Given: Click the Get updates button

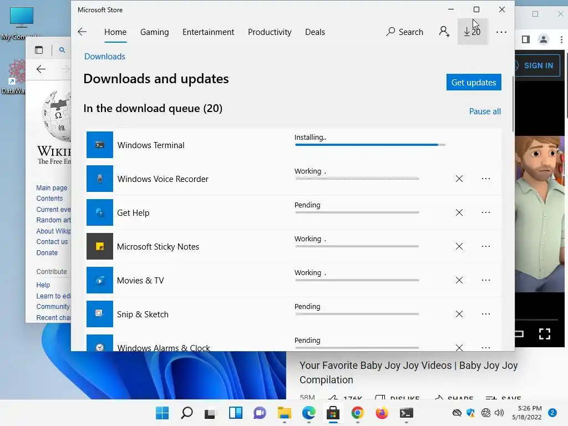Looking at the screenshot, I should (x=474, y=82).
